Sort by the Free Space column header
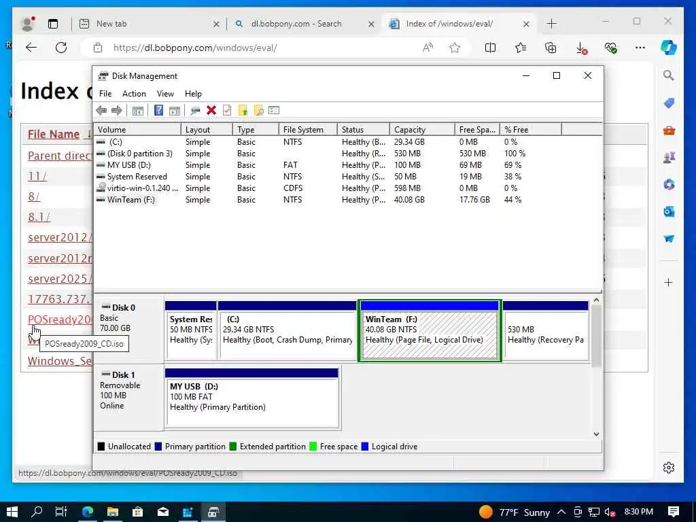The width and height of the screenshot is (696, 522). (x=477, y=130)
